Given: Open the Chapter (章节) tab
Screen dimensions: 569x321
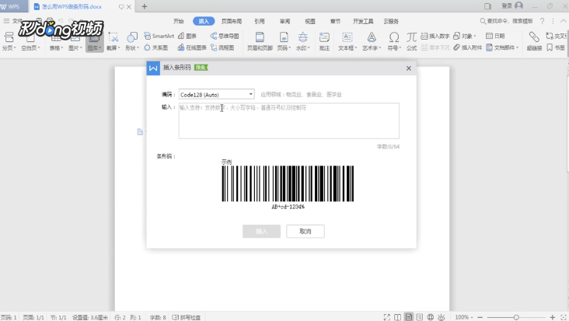Looking at the screenshot, I should 335,21.
